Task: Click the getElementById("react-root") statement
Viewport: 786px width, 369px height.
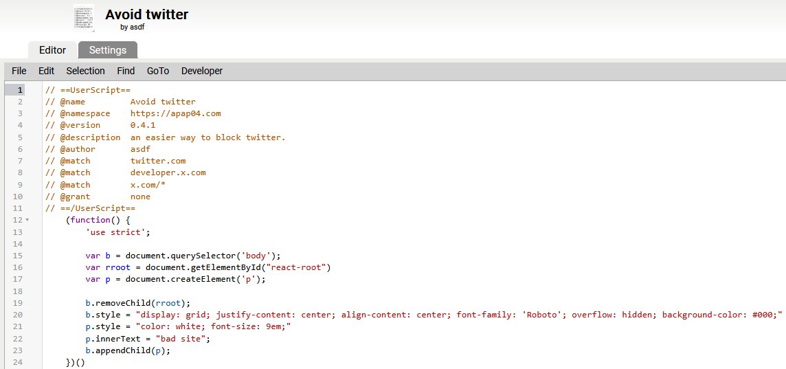Action: (x=208, y=267)
